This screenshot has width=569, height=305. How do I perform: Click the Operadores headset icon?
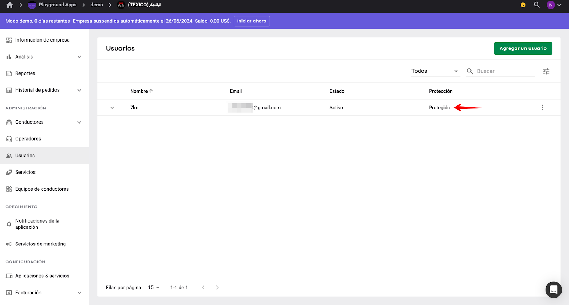click(x=9, y=139)
